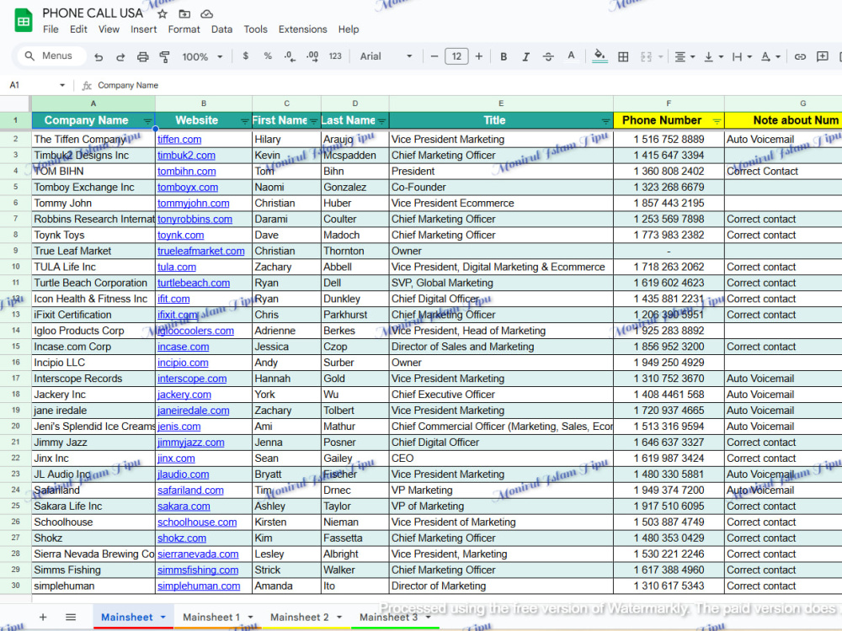This screenshot has height=631, width=842.
Task: Star the PHONE CALL USA document
Action: [163, 14]
